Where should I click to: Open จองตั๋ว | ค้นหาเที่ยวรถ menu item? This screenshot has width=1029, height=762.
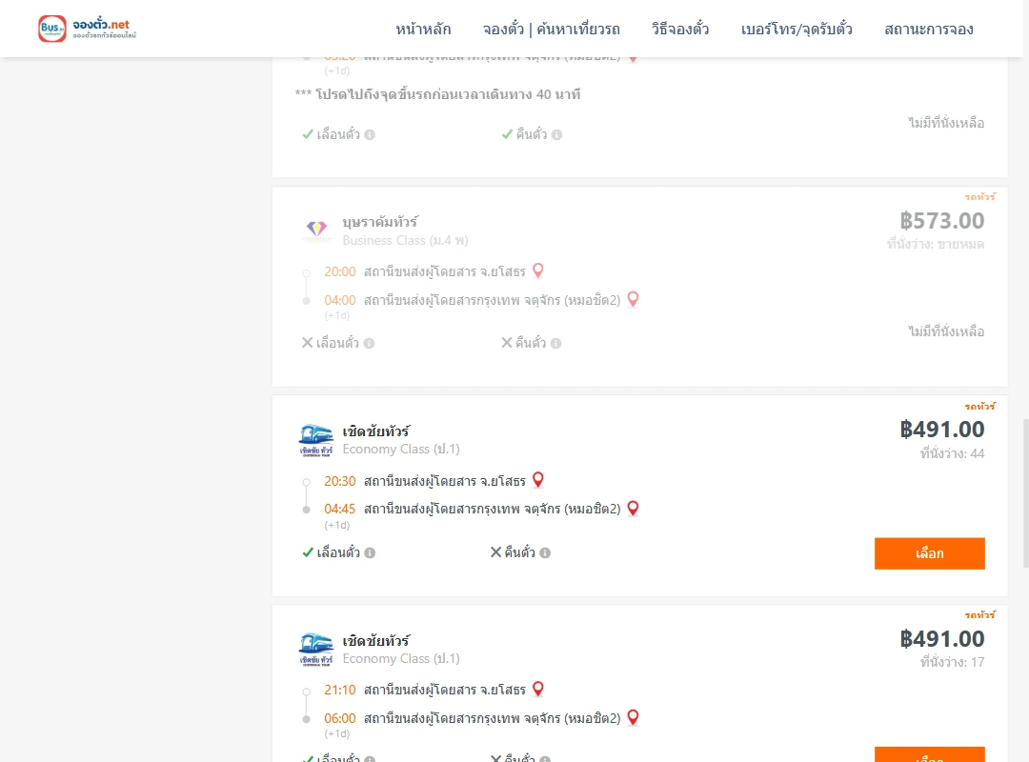(552, 30)
